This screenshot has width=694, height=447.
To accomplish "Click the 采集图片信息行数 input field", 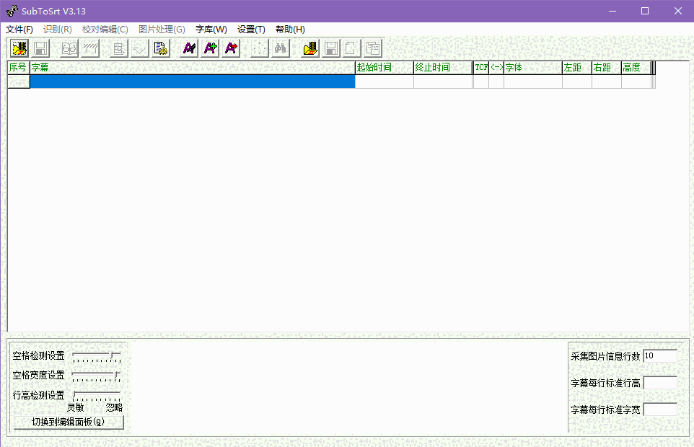I will 659,355.
